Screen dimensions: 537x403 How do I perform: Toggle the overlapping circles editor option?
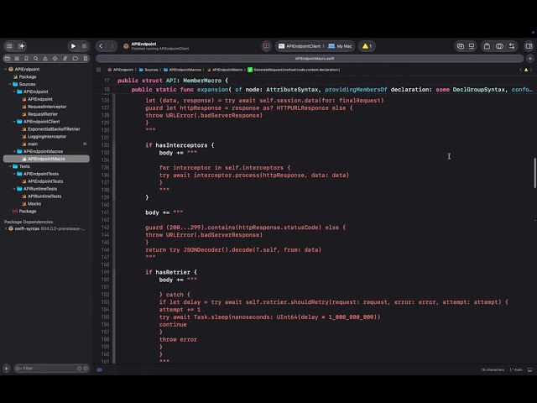coord(500,46)
